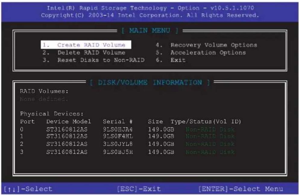
Task: Click device model ST3160812AS on port 2
Action: 67,144
